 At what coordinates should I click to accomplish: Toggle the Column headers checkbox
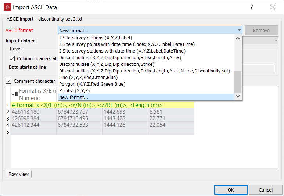pyautogui.click(x=12, y=58)
